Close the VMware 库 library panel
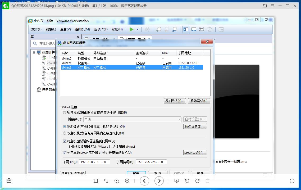This screenshot has height=190, width=301. [x=78, y=37]
